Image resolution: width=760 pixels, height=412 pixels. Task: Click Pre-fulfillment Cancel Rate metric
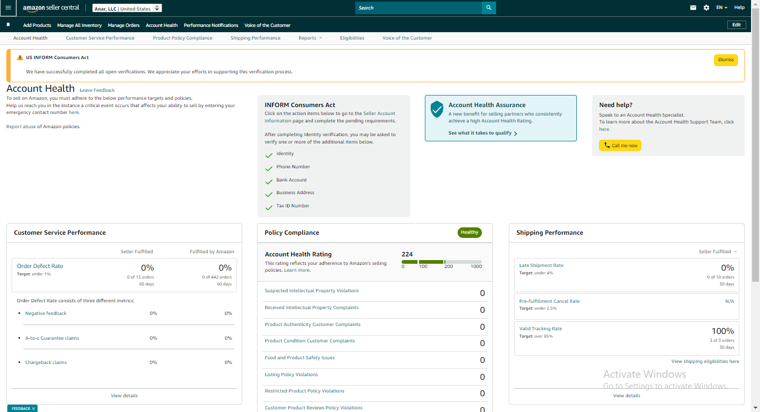549,301
